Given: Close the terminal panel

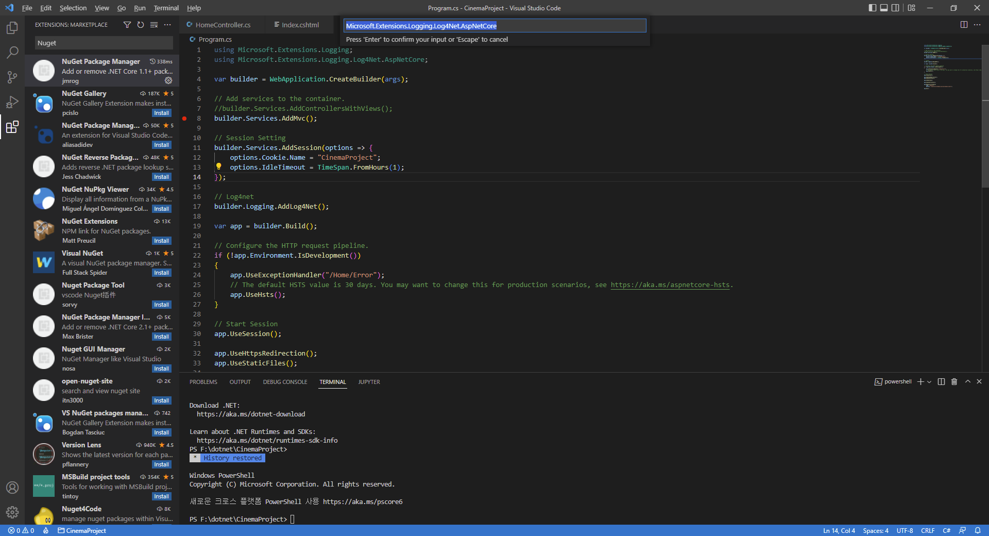Looking at the screenshot, I should coord(979,382).
